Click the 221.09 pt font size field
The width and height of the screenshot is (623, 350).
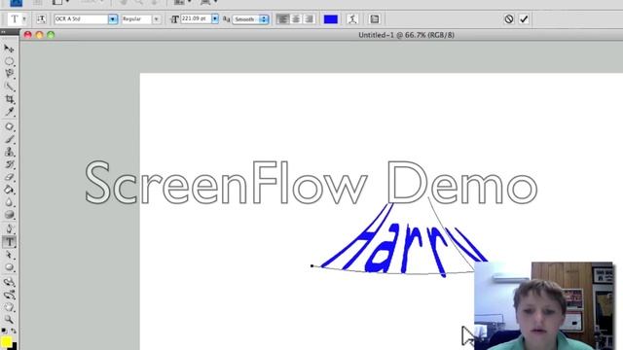tap(196, 18)
